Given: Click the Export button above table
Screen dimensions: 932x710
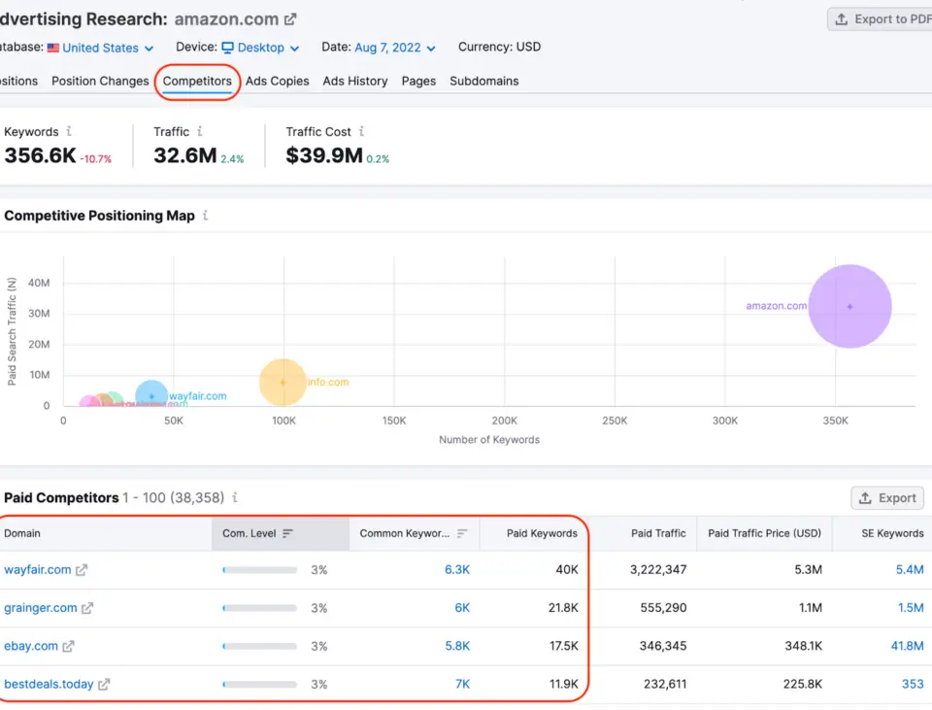Looking at the screenshot, I should click(887, 497).
